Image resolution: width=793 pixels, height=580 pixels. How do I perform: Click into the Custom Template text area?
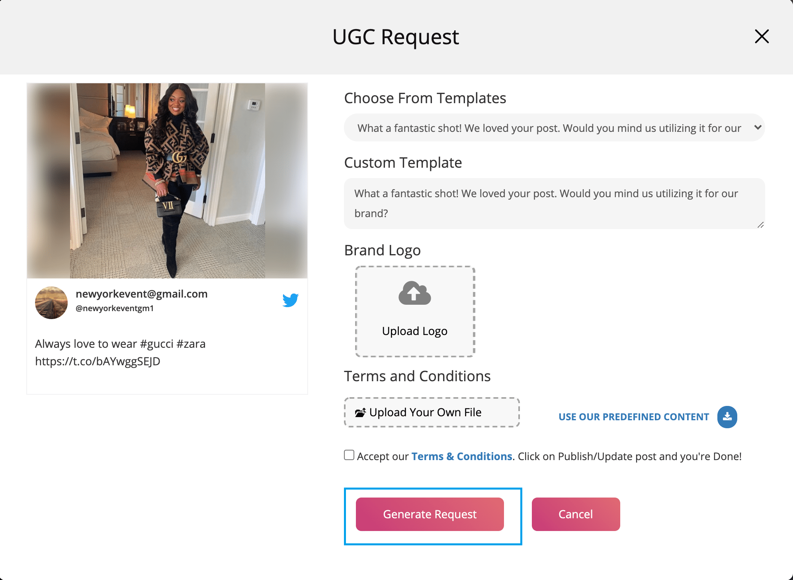pyautogui.click(x=553, y=204)
